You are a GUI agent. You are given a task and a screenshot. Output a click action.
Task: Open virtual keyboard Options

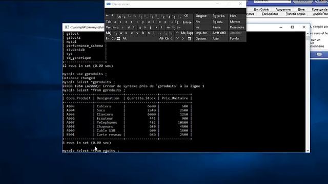[x=201, y=39]
